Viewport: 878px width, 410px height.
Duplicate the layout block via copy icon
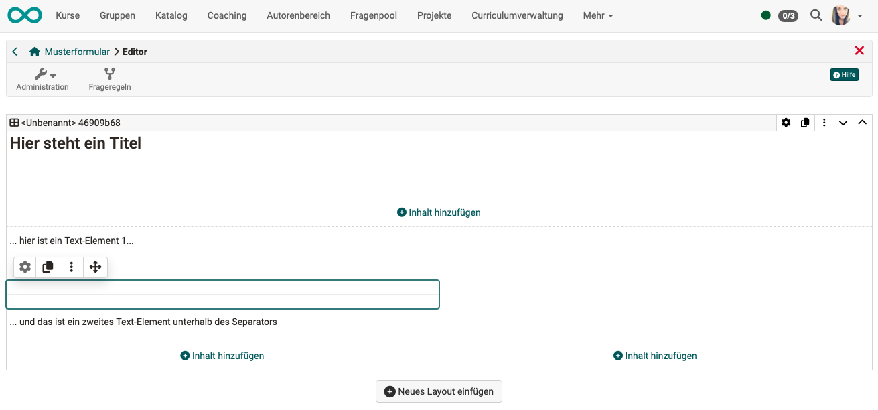[804, 122]
